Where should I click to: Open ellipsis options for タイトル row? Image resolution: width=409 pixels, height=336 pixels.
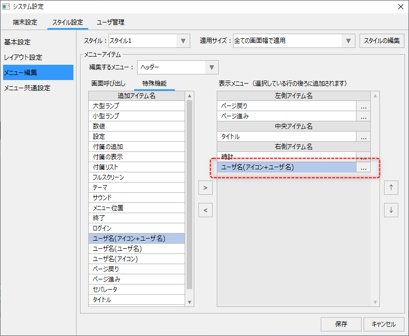coord(363,137)
